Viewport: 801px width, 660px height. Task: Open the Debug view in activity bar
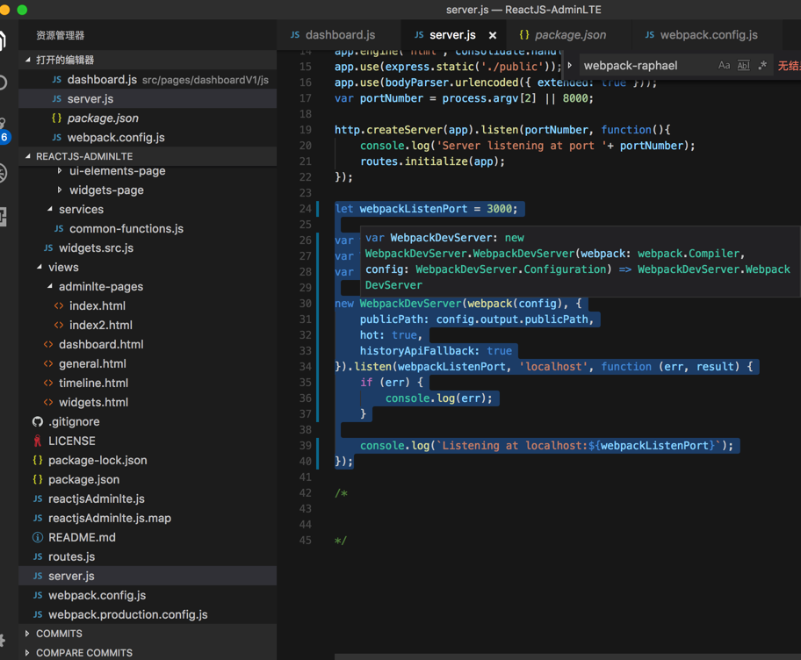4,173
